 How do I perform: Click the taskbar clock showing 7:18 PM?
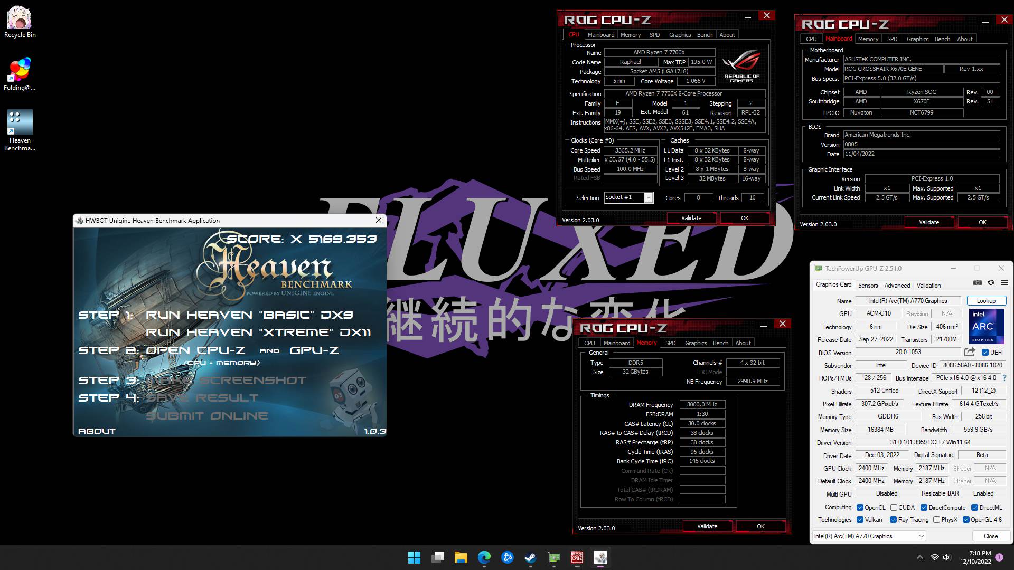[x=976, y=557]
